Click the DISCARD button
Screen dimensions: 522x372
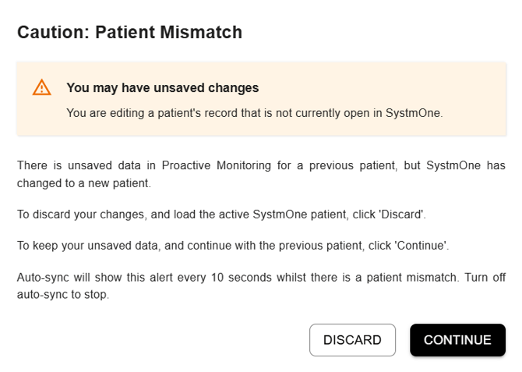pos(352,340)
